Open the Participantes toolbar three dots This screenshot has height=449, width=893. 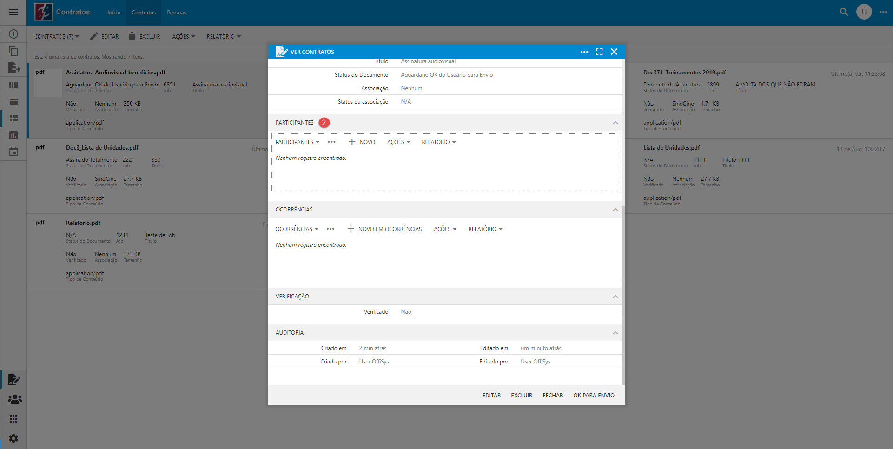point(331,142)
